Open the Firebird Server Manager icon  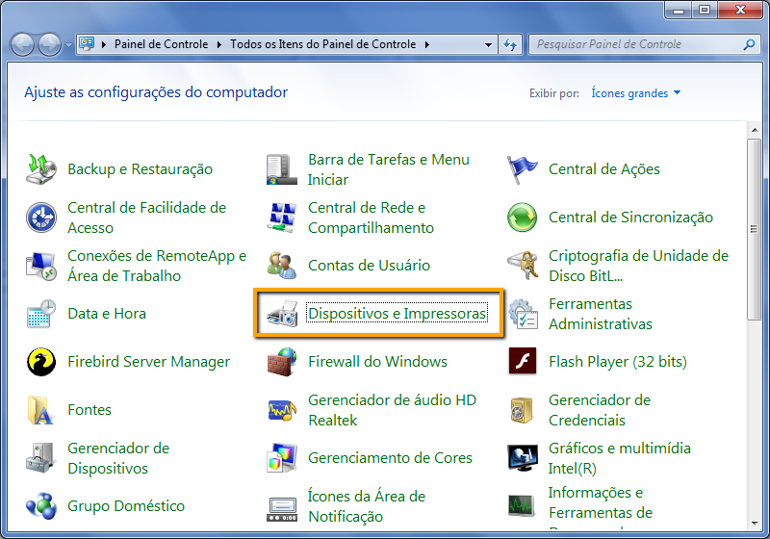point(40,362)
